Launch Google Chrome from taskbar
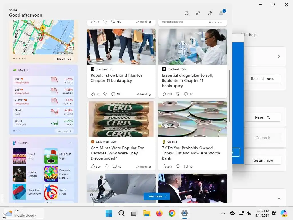 click(172, 213)
